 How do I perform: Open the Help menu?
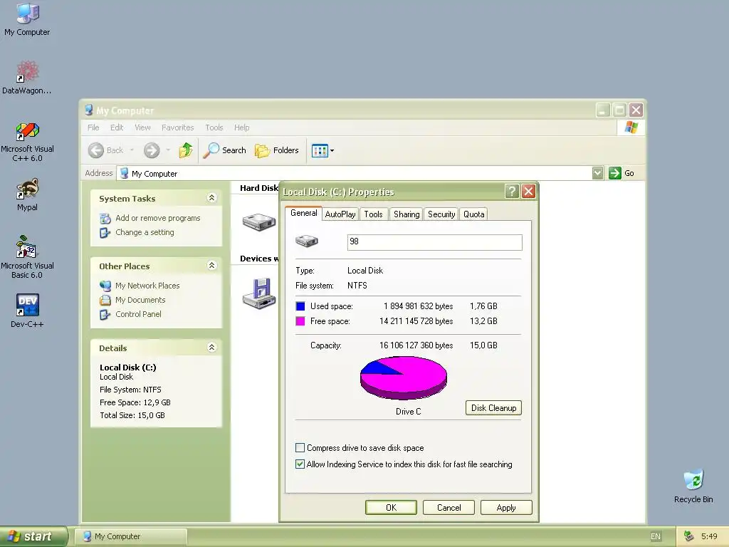(x=241, y=127)
